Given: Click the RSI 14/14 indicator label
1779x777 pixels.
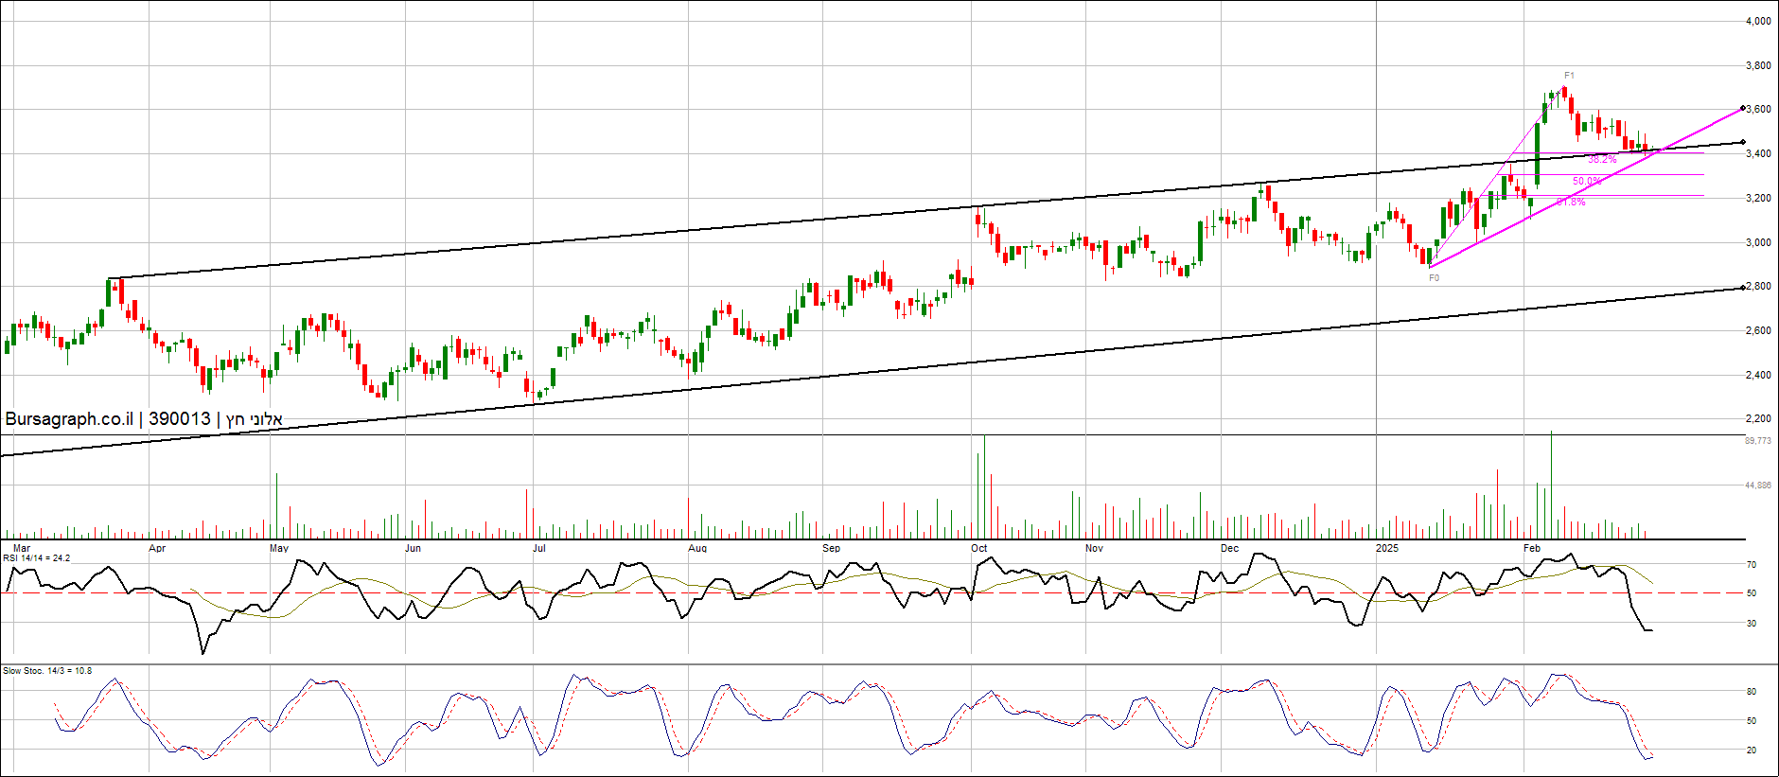Looking at the screenshot, I should pos(37,558).
